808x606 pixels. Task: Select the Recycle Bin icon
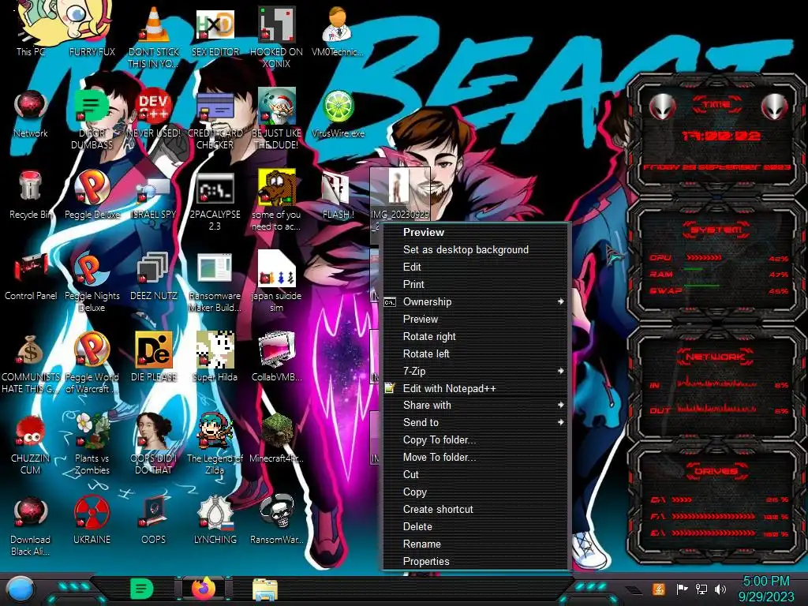31,195
